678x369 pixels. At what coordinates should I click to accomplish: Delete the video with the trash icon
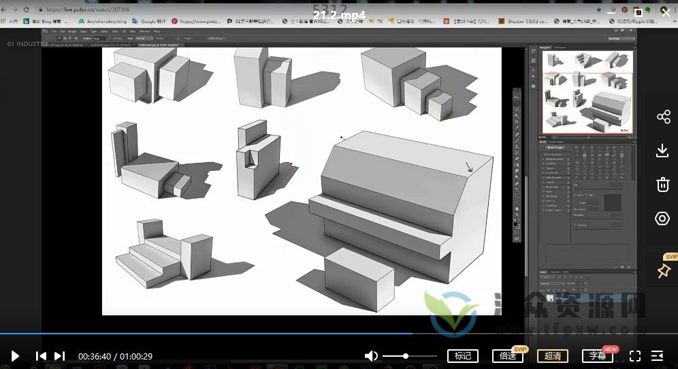(x=663, y=184)
